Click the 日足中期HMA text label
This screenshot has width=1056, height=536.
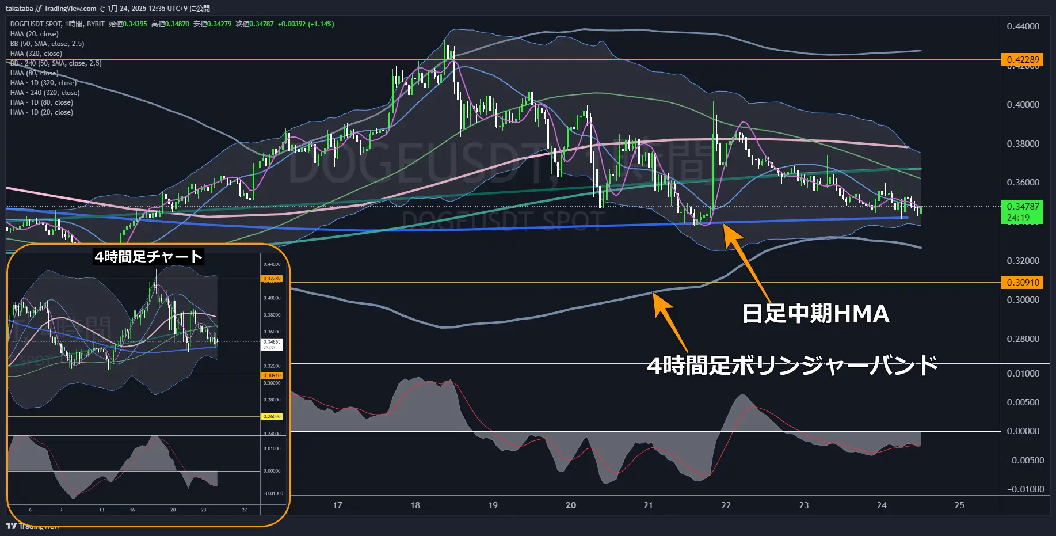pos(815,314)
